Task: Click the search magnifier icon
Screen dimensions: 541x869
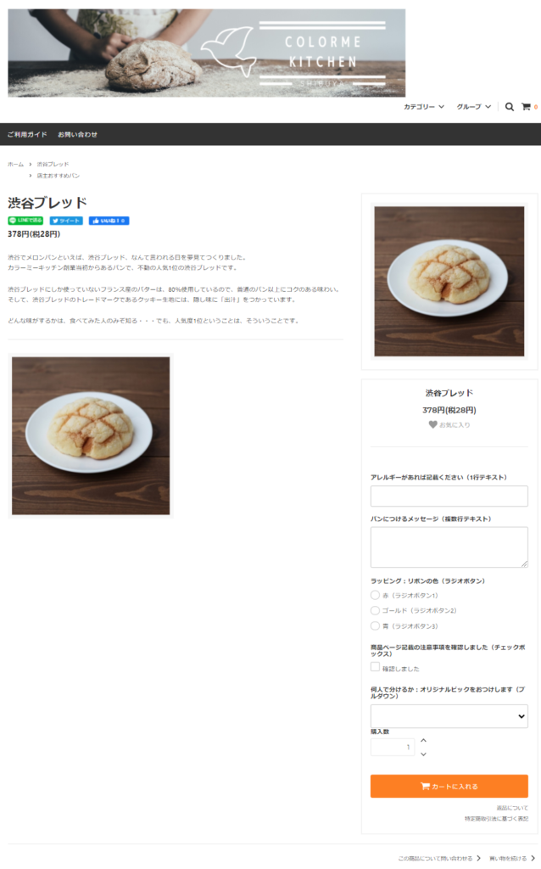Action: [509, 107]
